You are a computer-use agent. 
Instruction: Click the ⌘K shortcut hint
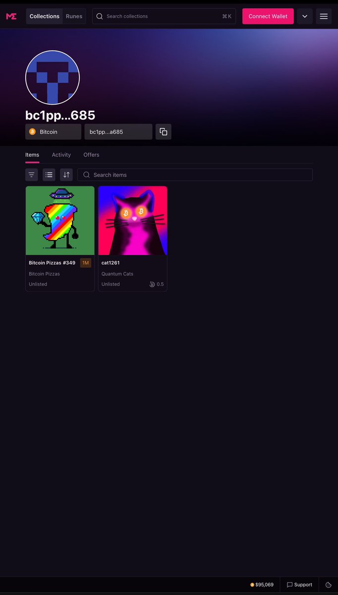coord(227,16)
